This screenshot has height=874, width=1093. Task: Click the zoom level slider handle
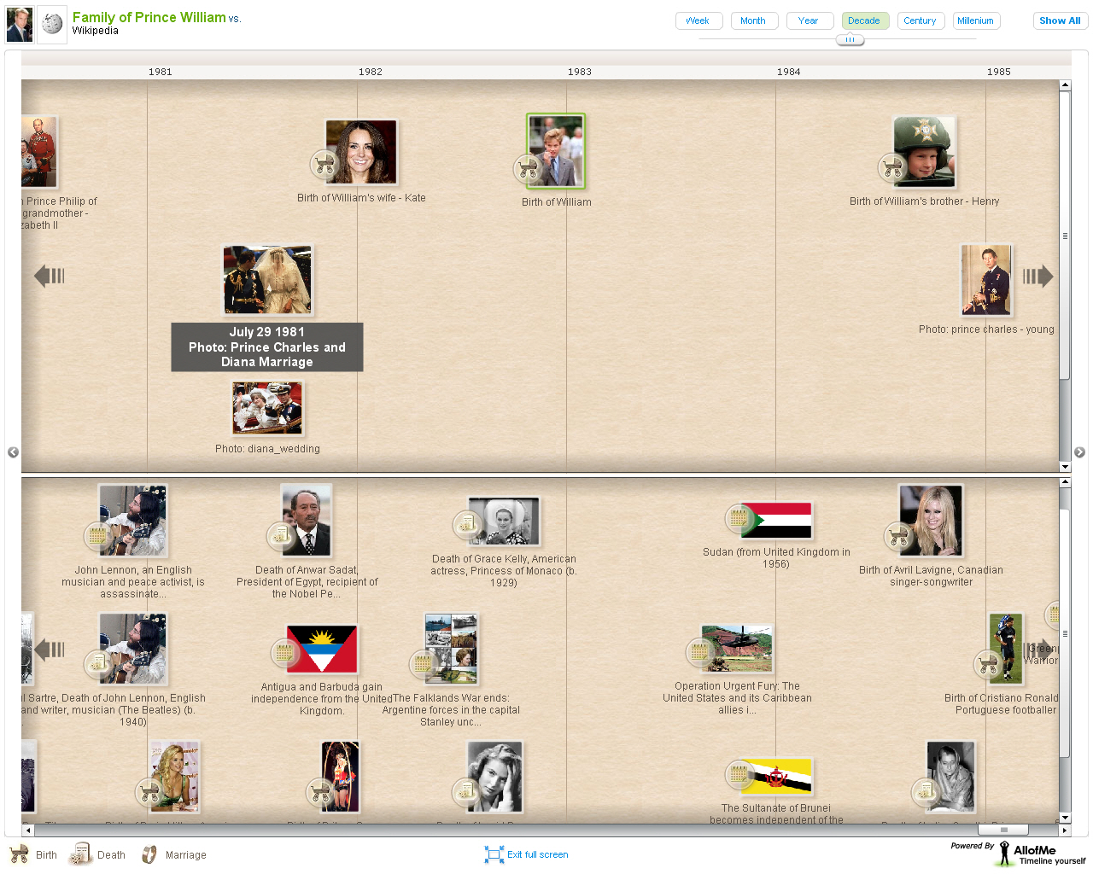click(850, 39)
